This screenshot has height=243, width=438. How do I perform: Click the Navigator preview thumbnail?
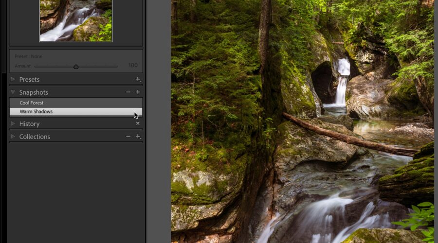(x=75, y=20)
